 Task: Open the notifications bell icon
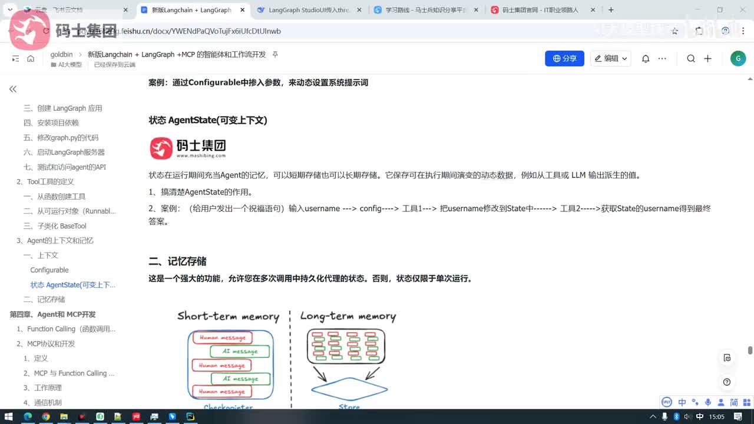point(646,58)
